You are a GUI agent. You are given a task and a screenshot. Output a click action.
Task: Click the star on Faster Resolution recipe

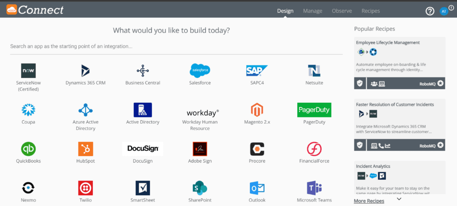tap(440, 145)
